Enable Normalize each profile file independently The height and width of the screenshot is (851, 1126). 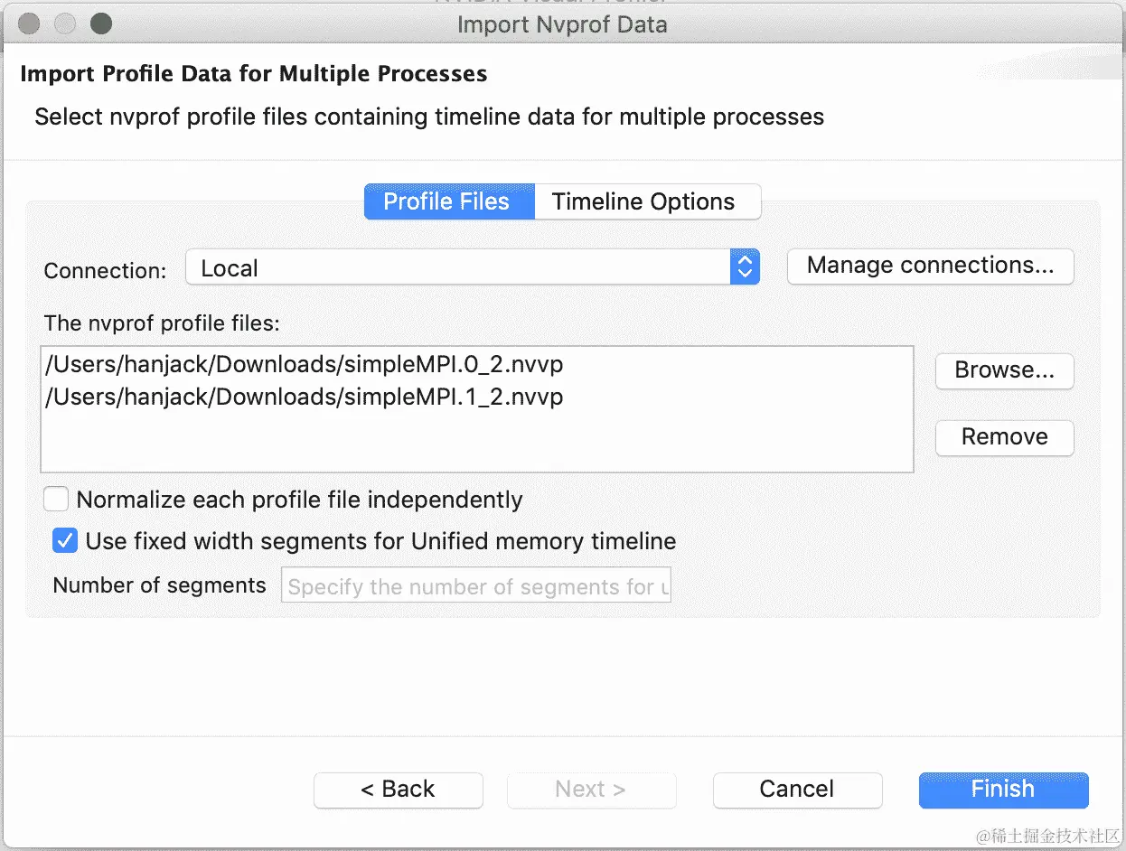pos(57,500)
